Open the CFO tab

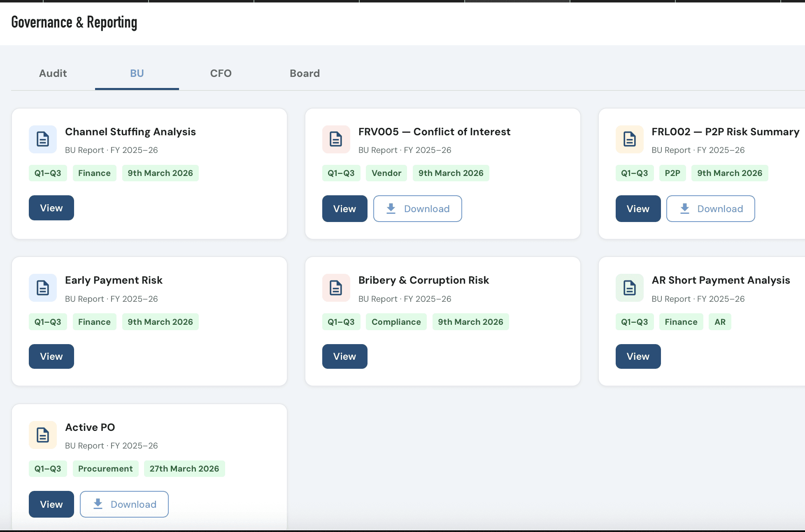coord(221,74)
